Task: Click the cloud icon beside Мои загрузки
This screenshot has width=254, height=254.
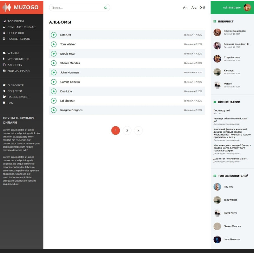Action: [x=4, y=71]
